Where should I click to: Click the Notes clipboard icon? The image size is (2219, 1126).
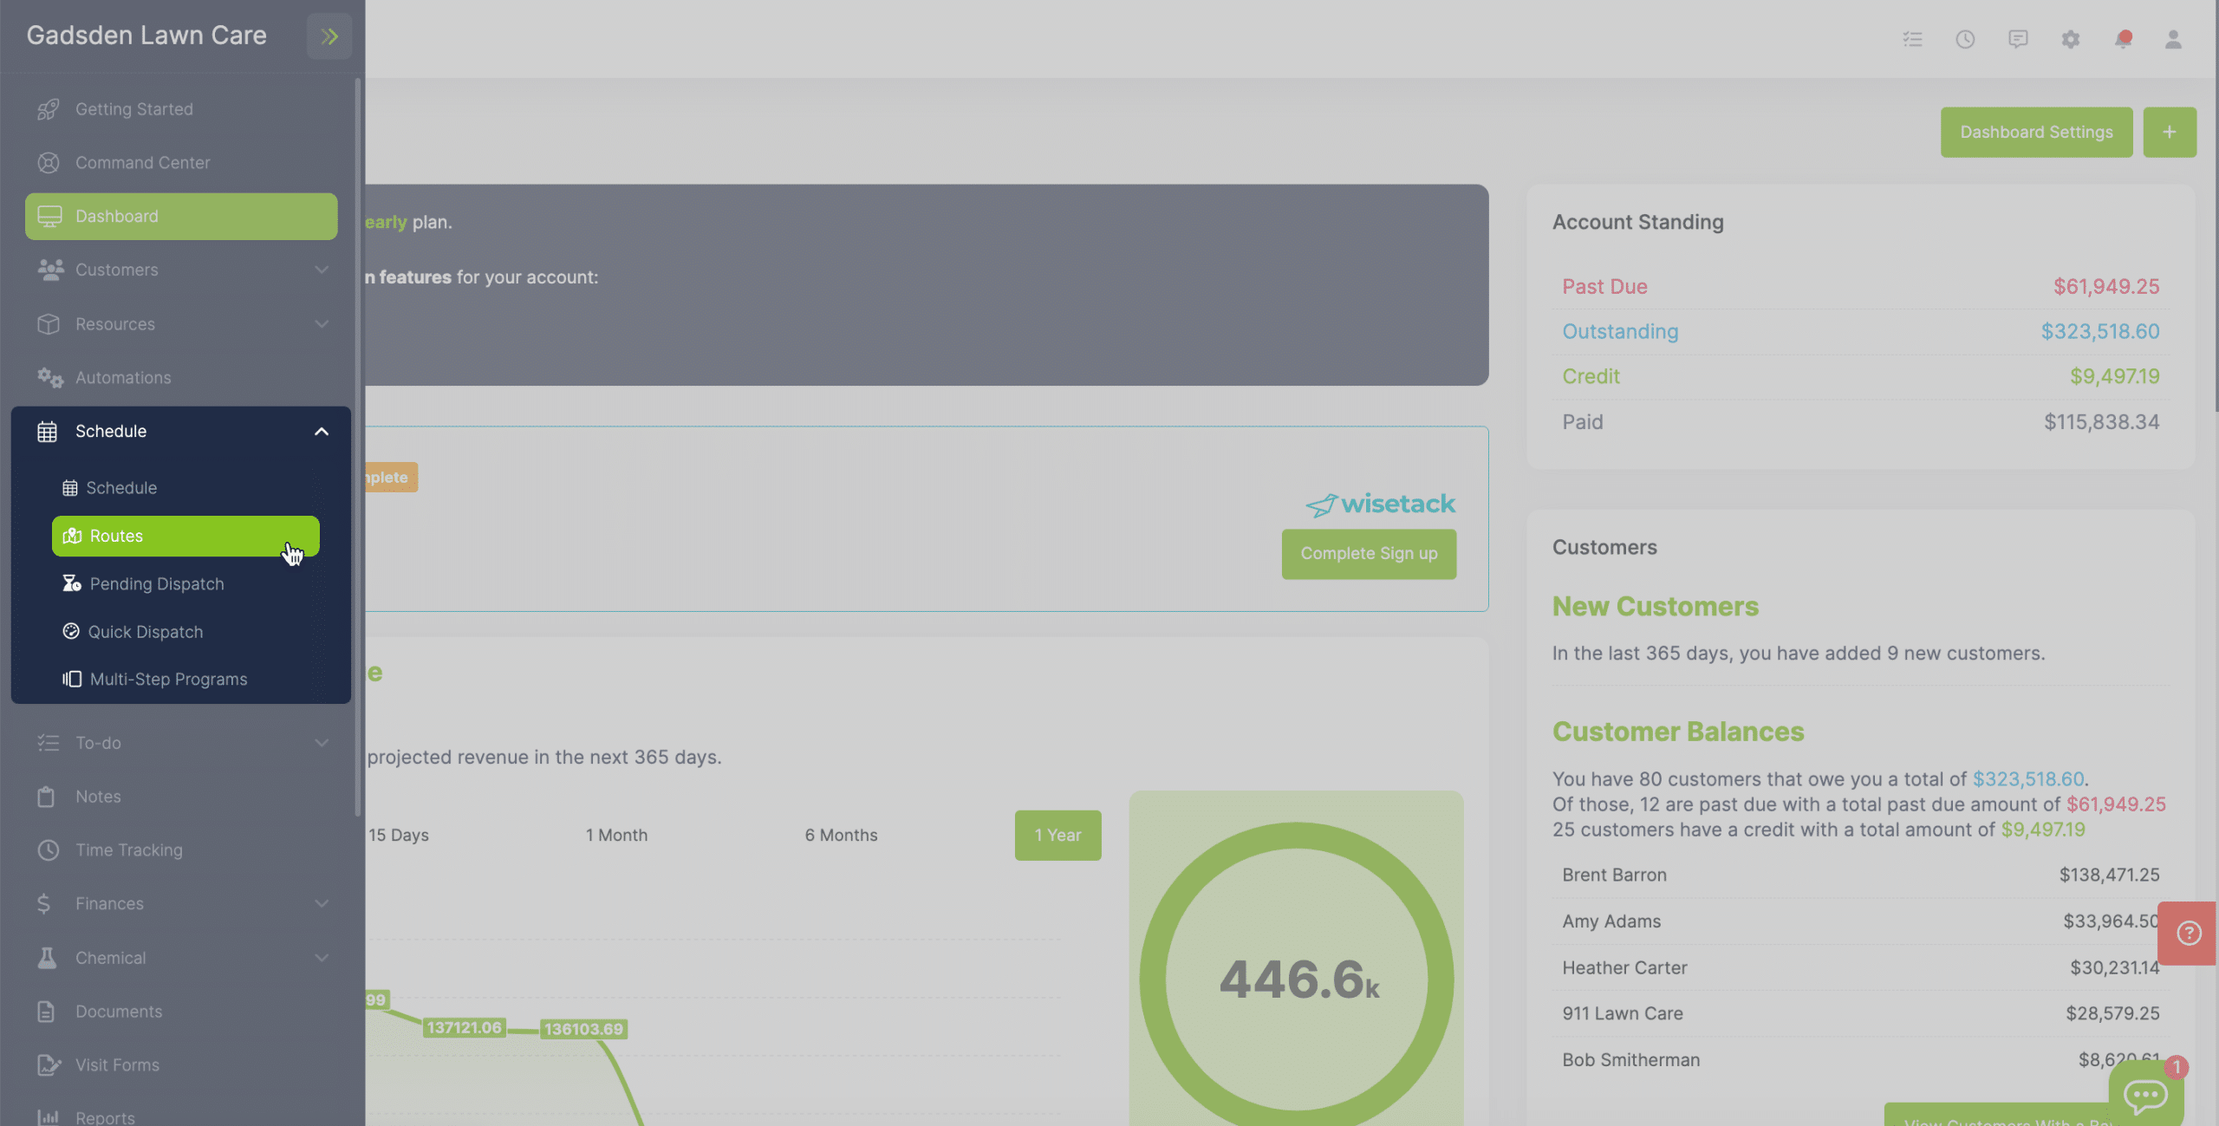47,797
